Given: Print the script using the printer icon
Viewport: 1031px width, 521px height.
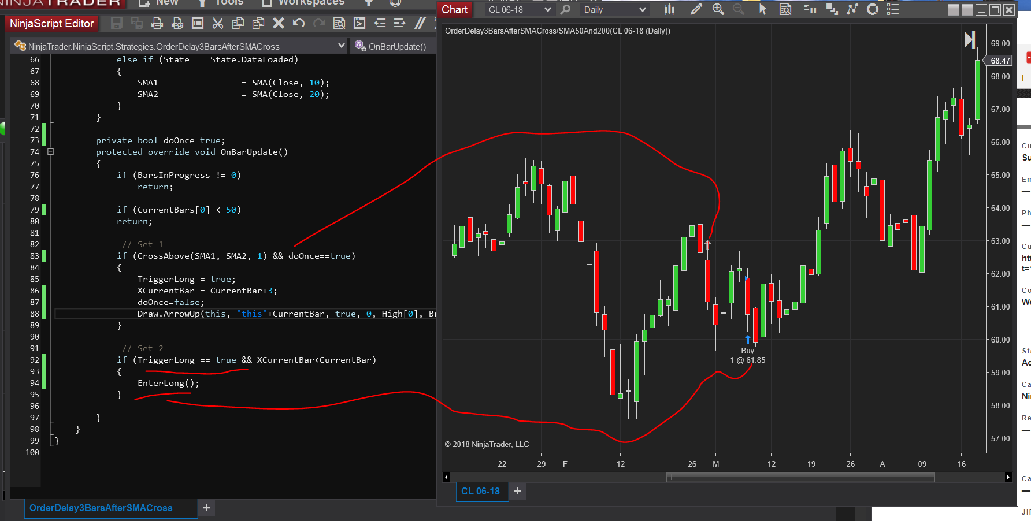Looking at the screenshot, I should [157, 23].
